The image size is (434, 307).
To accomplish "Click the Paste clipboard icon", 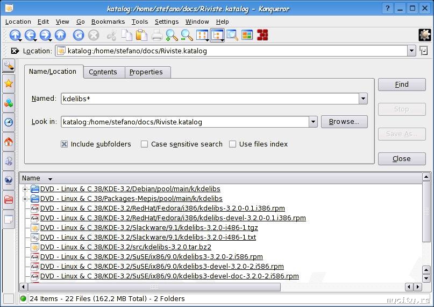I will pos(142,35).
